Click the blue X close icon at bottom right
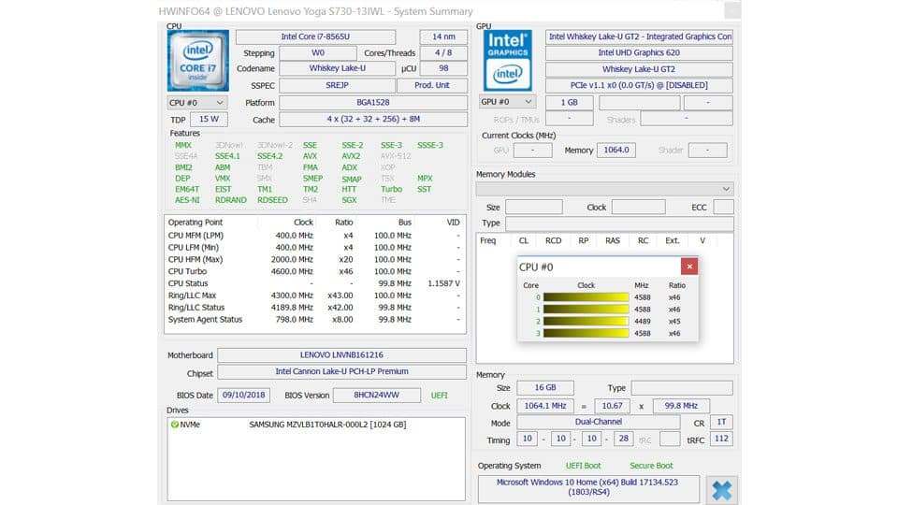898x505 pixels. [721, 490]
